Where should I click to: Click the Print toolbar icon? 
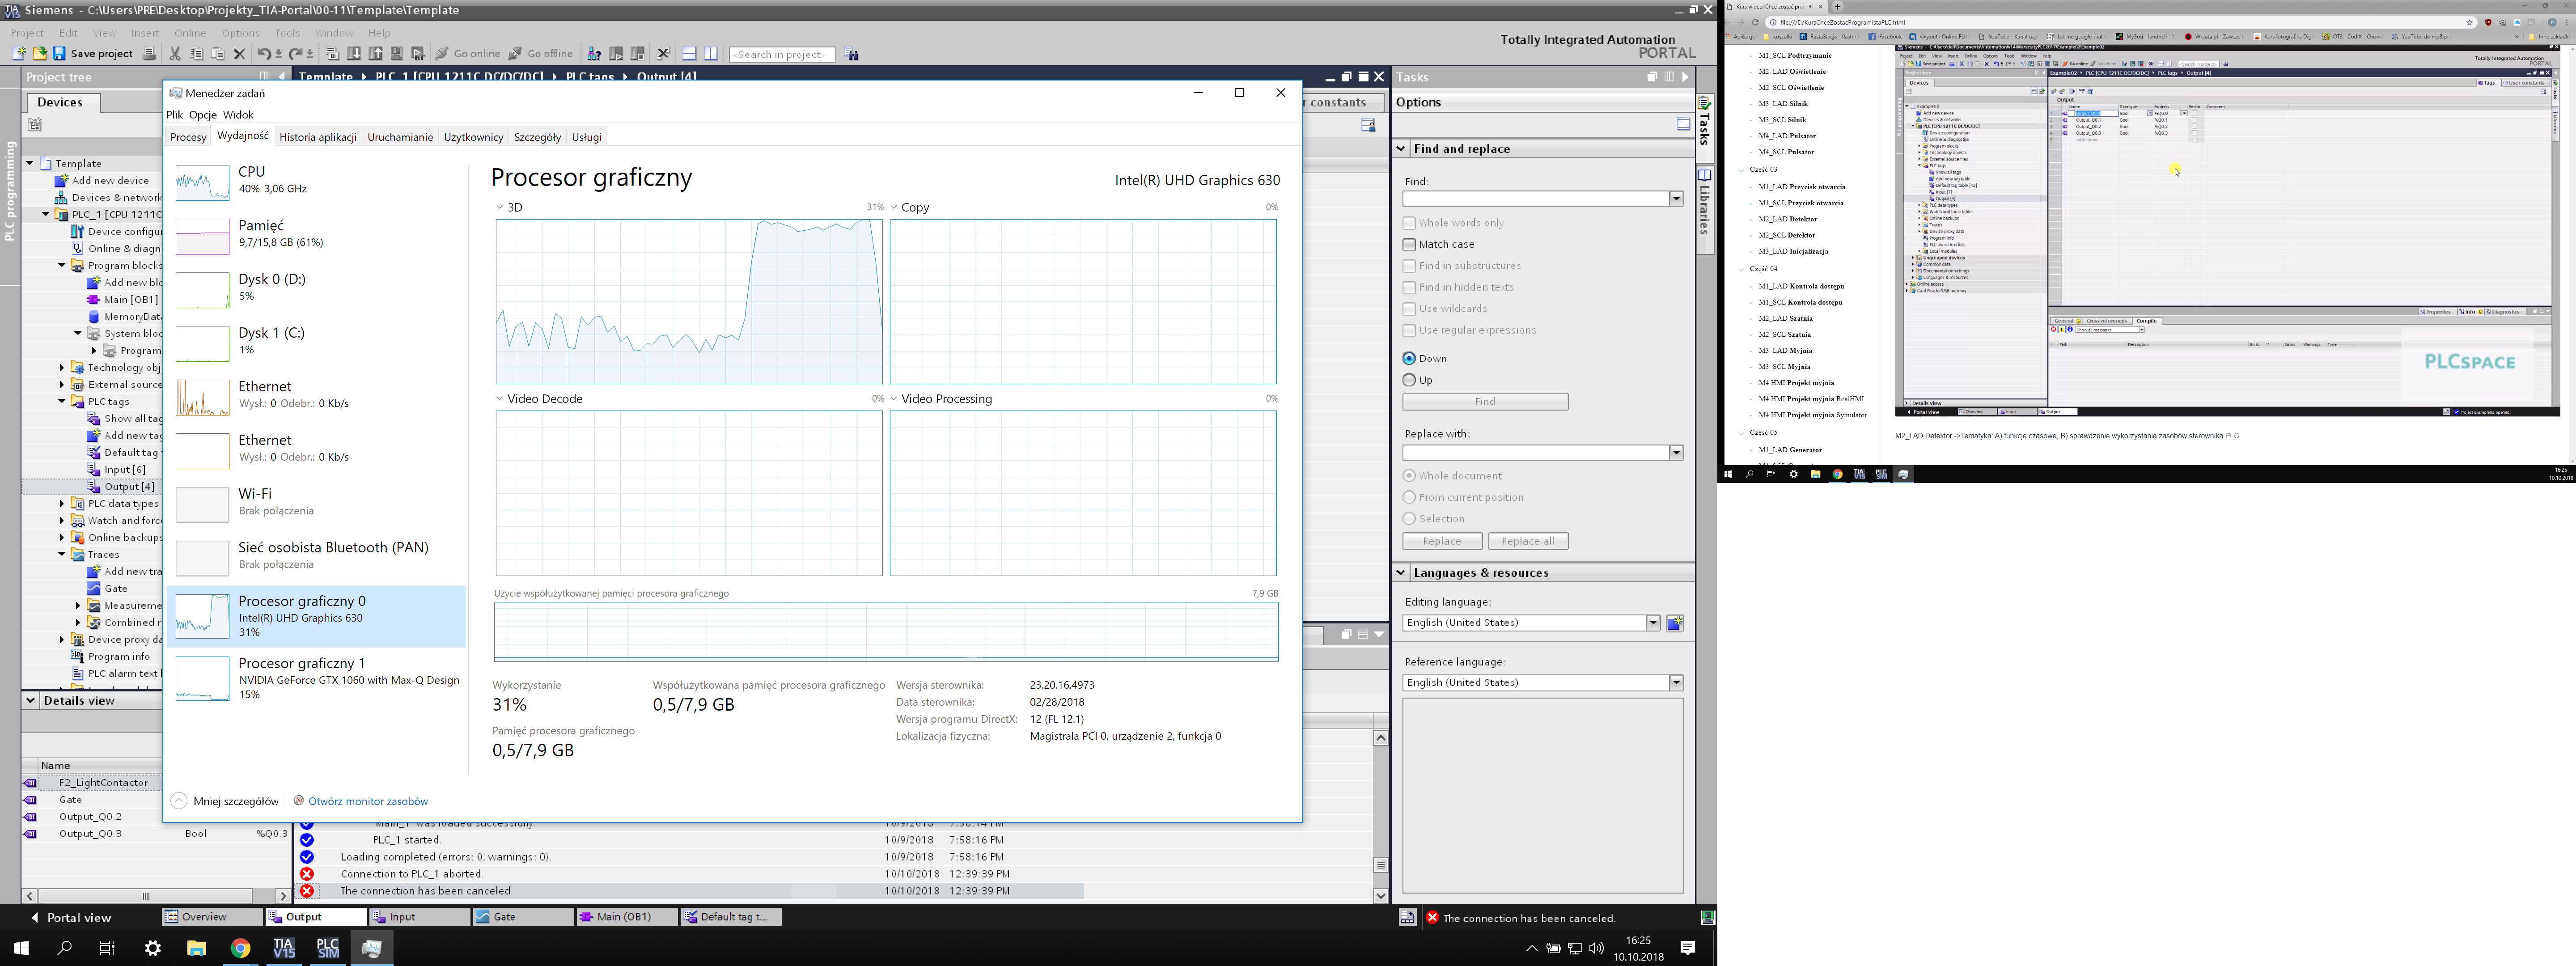click(x=149, y=54)
